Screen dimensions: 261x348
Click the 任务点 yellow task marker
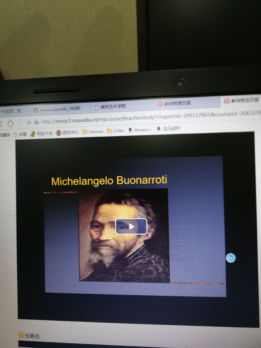click(x=21, y=335)
